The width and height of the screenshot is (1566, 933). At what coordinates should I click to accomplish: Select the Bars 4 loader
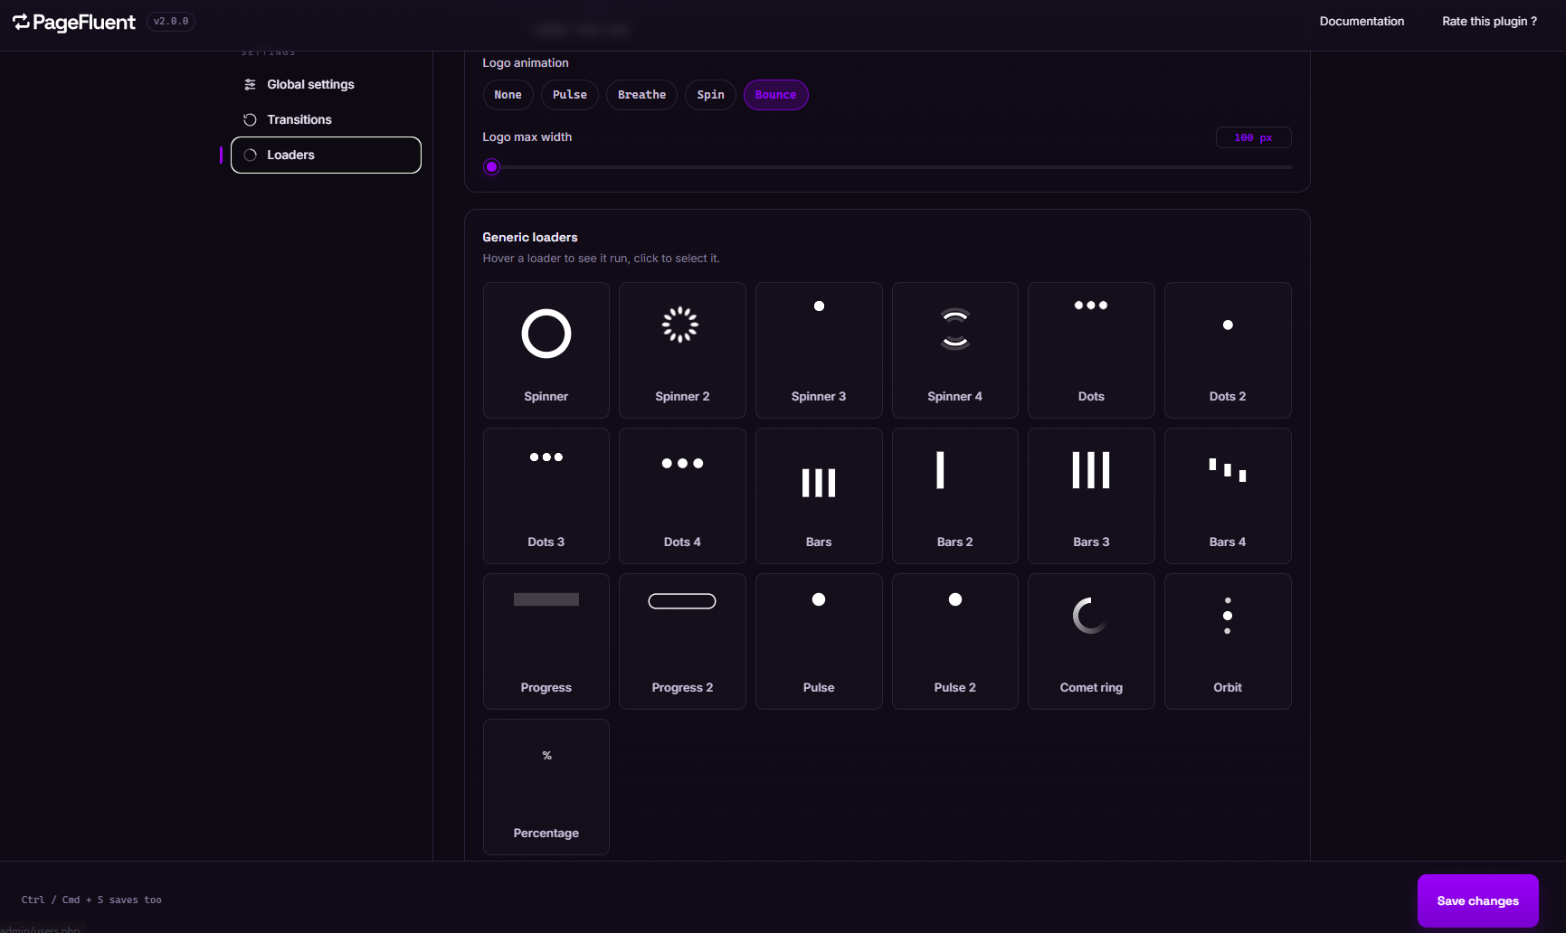(x=1228, y=495)
